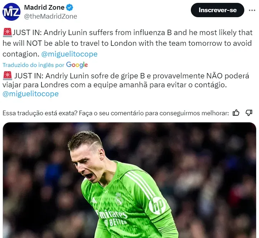Image resolution: width=259 pixels, height=238 pixels.
Task: Open the three-dot more options menu
Action: (252, 10)
